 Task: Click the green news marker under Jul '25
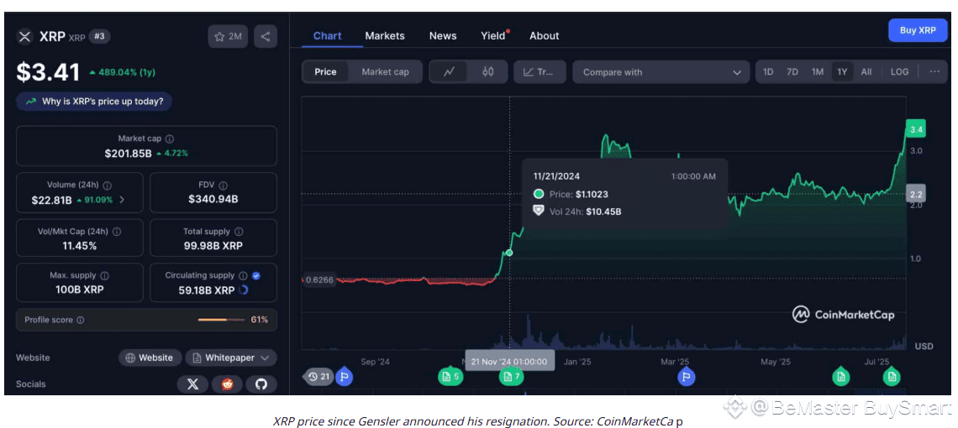(892, 377)
